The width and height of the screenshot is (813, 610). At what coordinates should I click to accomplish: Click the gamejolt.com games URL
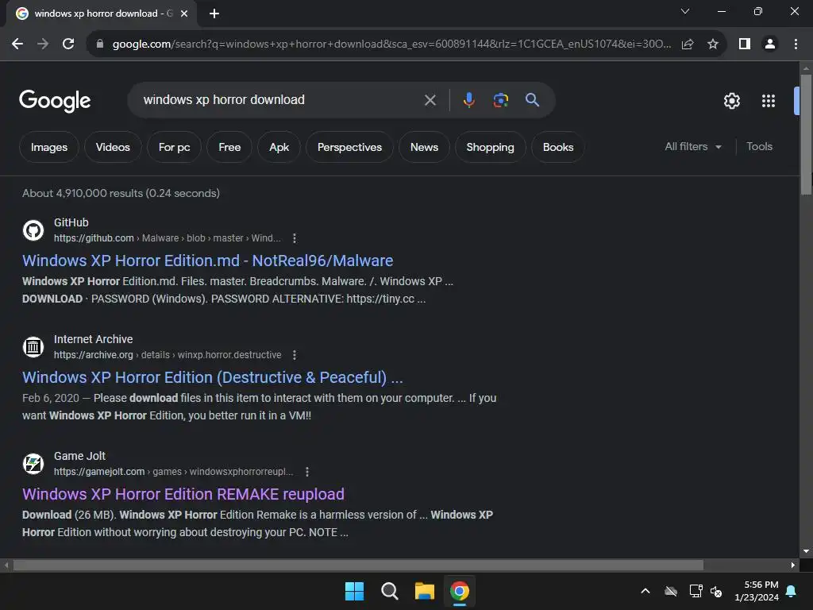174,472
